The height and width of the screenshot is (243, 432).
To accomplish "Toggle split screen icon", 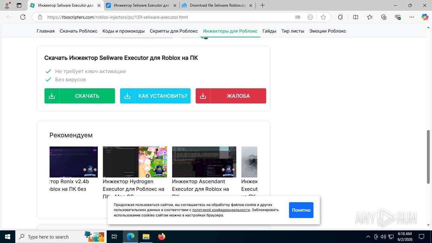I will point(356,17).
